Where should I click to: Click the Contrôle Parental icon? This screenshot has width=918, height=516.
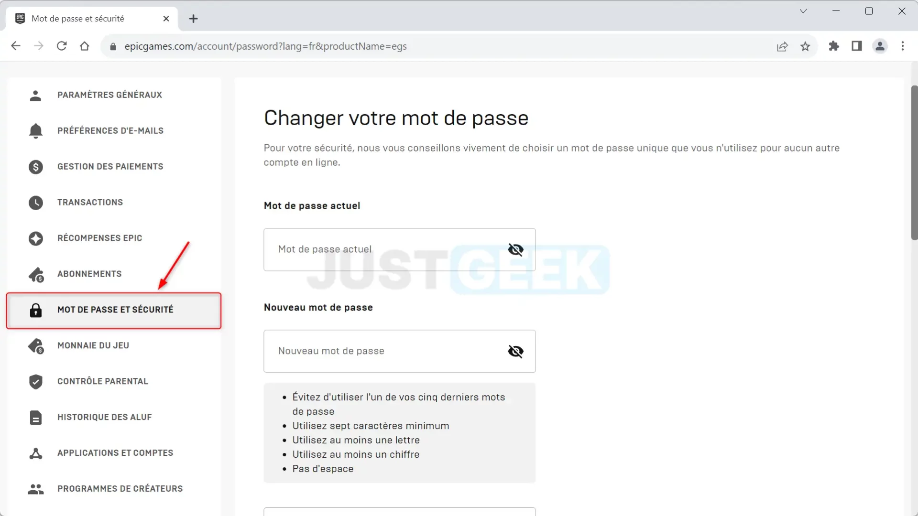click(35, 381)
